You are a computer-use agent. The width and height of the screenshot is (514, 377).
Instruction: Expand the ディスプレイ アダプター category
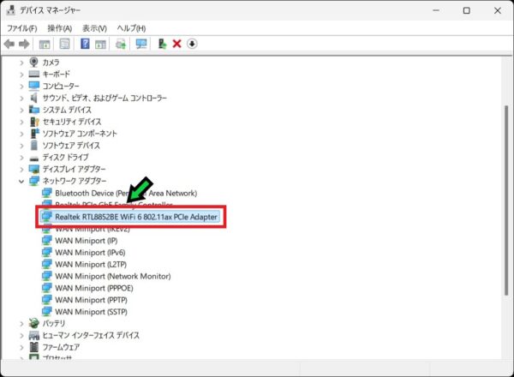click(21, 169)
